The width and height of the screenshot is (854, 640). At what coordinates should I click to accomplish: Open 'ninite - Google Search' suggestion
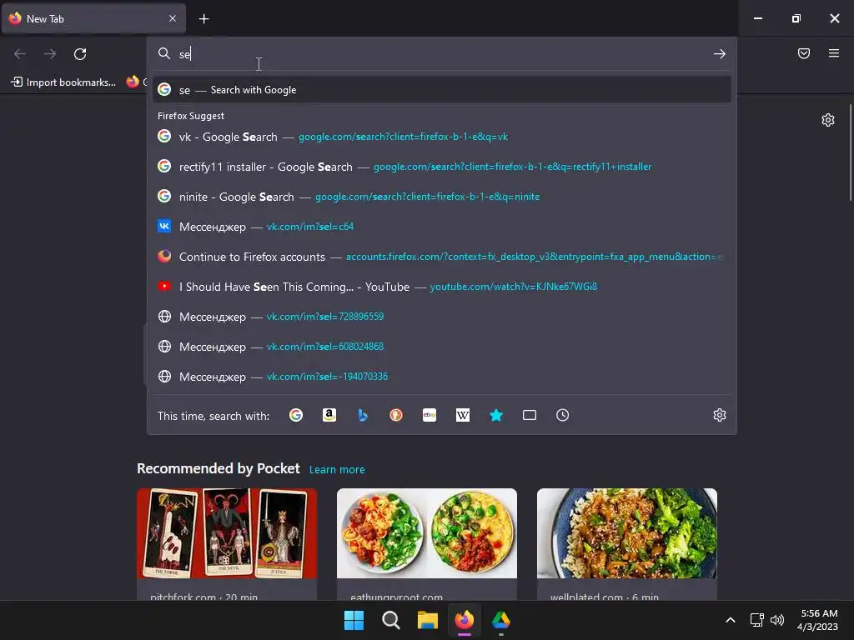pyautogui.click(x=442, y=197)
